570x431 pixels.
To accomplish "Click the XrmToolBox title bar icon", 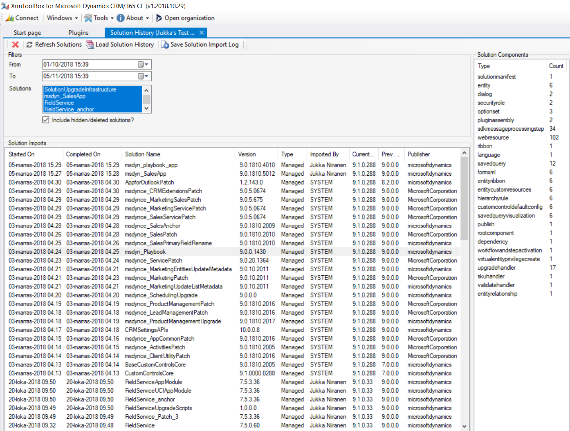I will pyautogui.click(x=5, y=6).
